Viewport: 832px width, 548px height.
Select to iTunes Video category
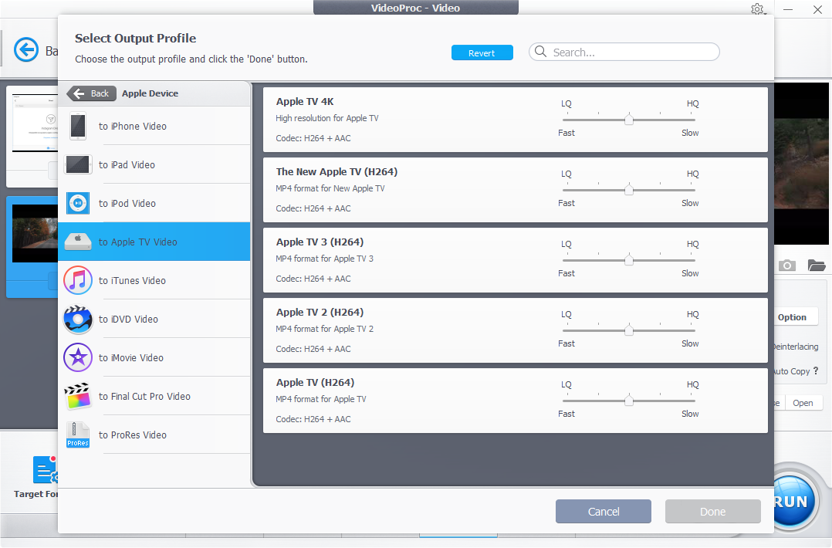pos(154,280)
